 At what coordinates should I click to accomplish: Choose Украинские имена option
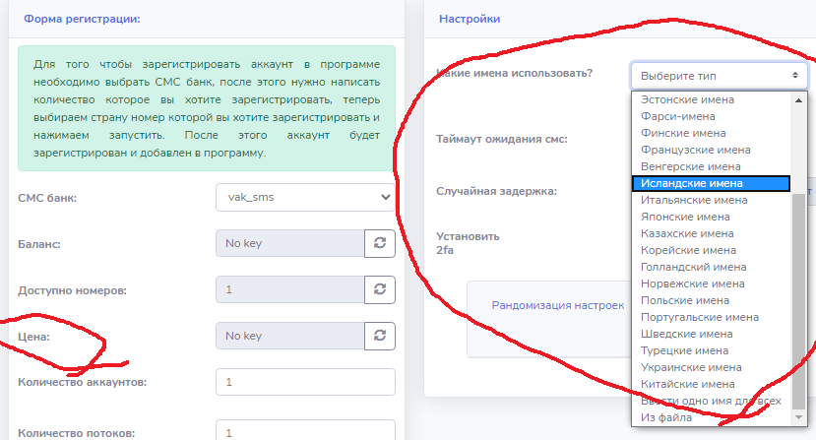[711, 367]
